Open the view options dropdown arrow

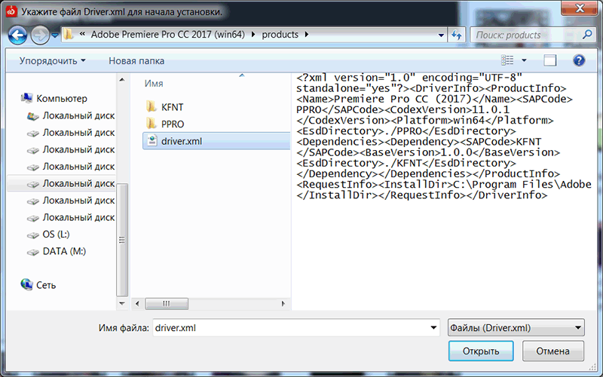524,60
